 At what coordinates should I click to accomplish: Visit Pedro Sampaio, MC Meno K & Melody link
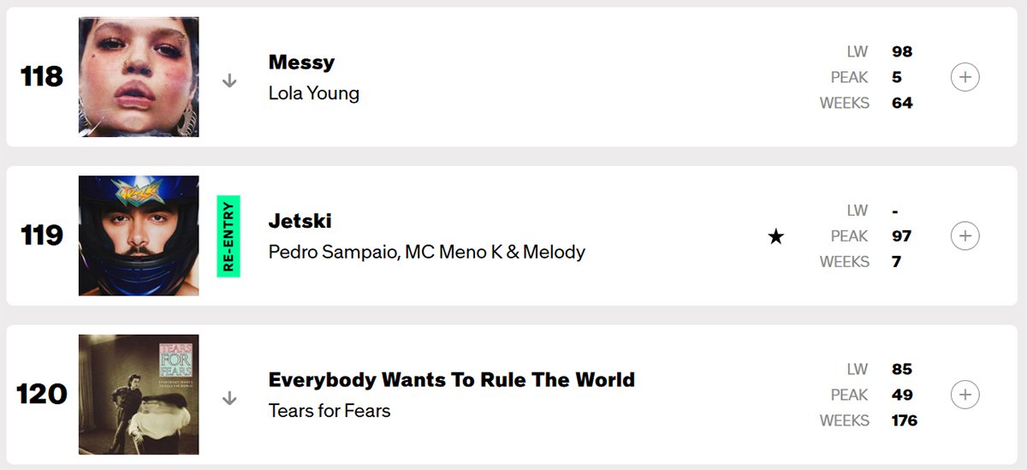click(426, 252)
